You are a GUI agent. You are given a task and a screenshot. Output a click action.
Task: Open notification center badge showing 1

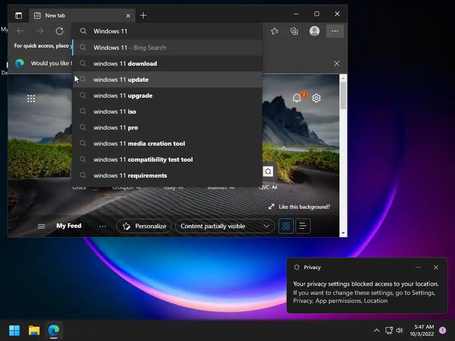pos(443,330)
